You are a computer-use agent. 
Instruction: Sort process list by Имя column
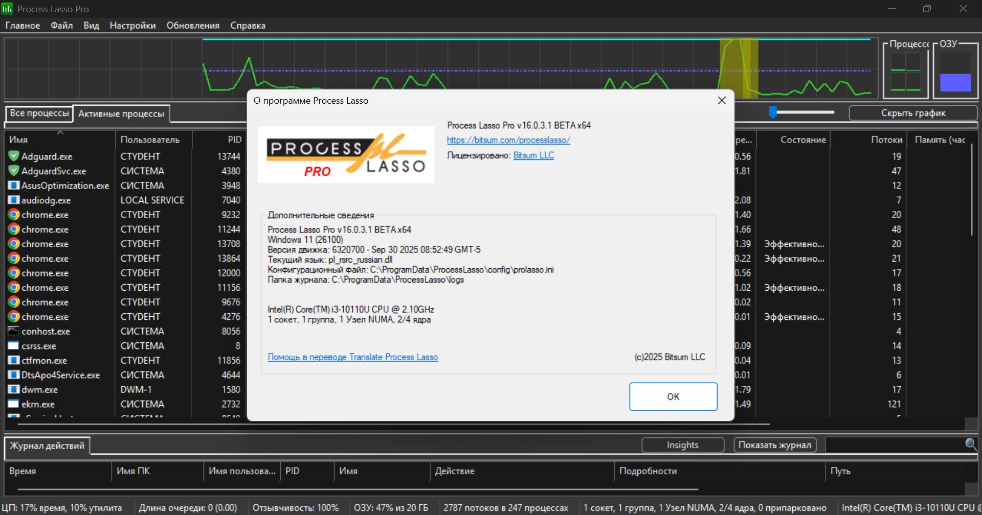19,139
